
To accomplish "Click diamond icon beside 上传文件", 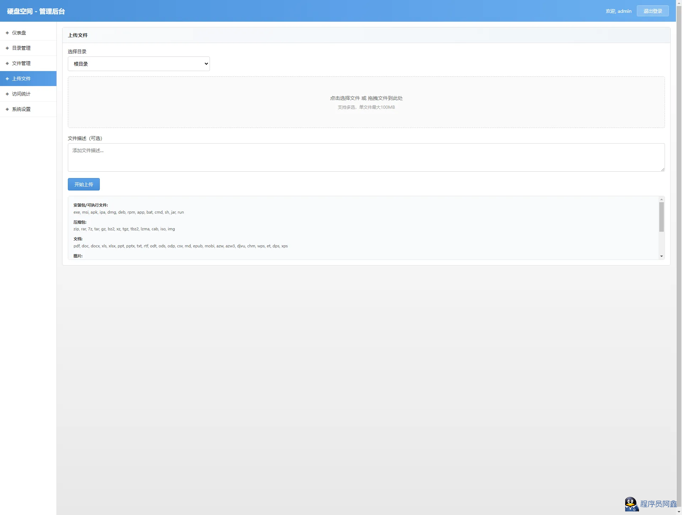I will [x=7, y=79].
